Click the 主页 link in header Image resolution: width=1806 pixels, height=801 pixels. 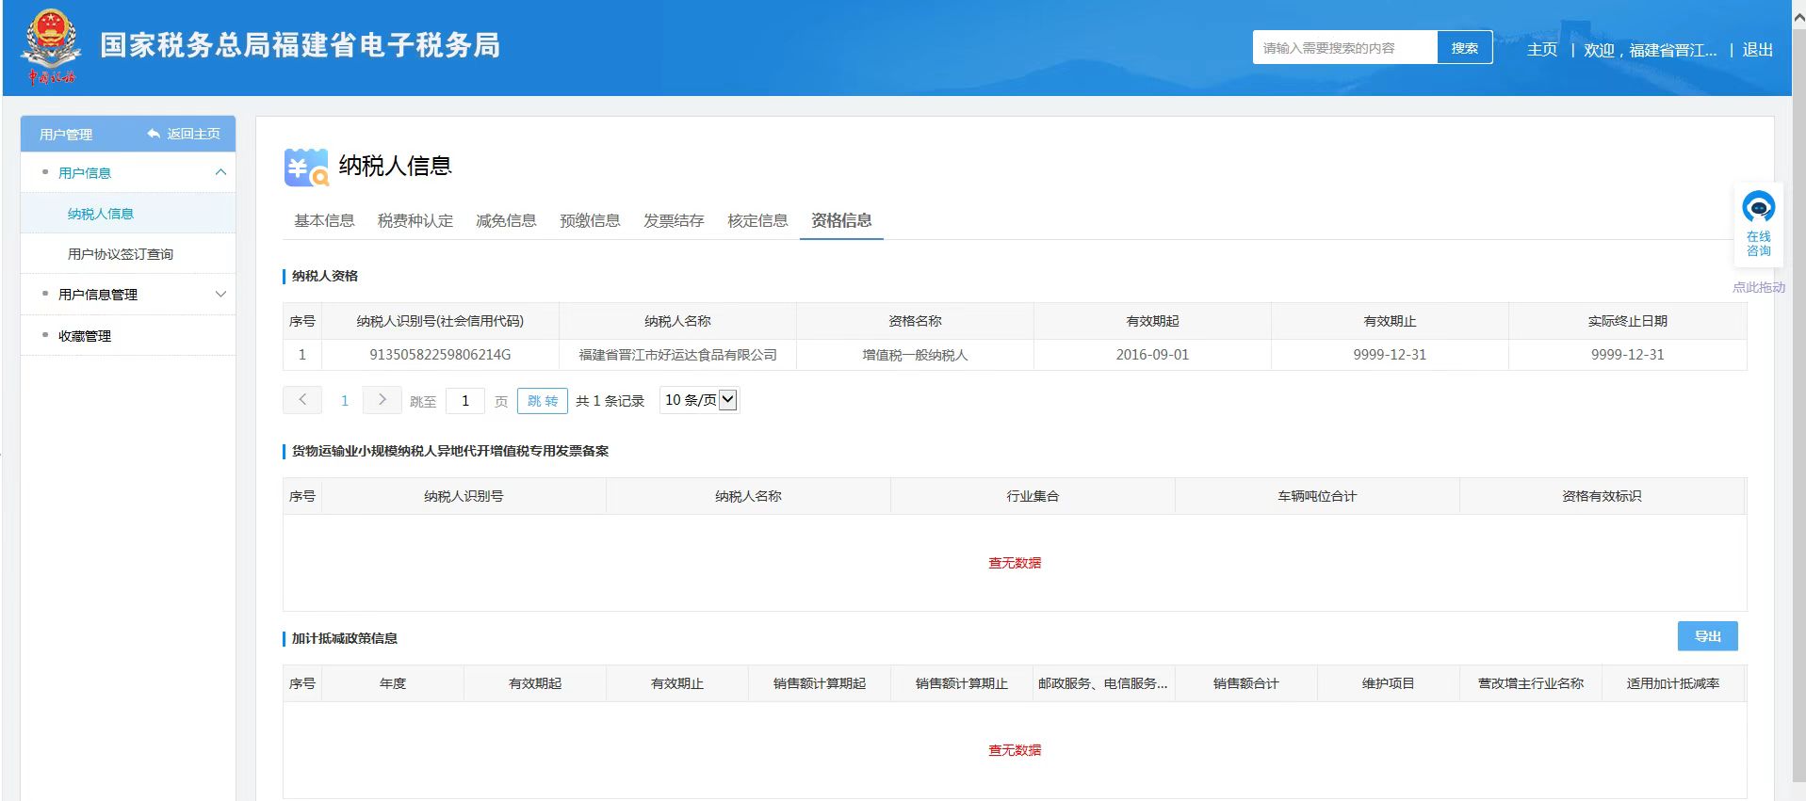1541,50
